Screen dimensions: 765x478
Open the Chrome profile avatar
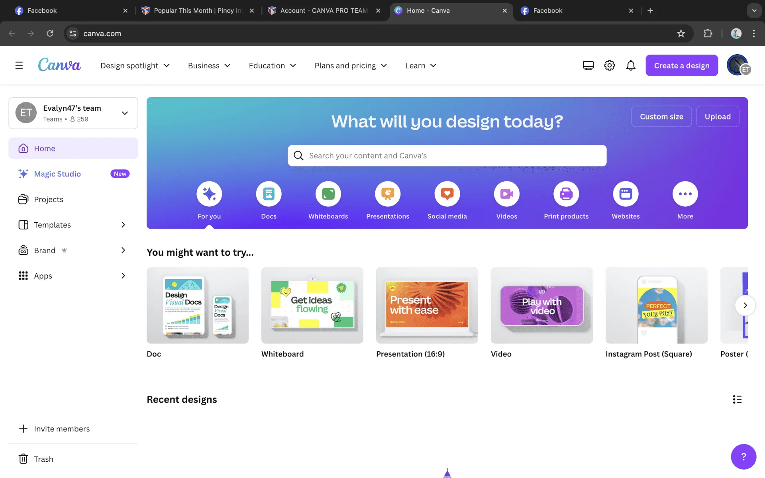coord(736,33)
